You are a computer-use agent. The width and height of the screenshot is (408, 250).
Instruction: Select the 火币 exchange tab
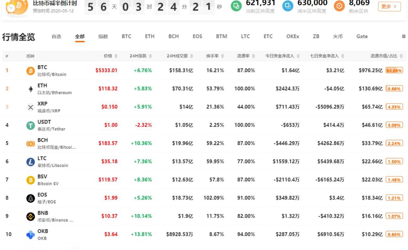338,36
